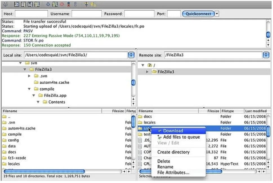273x183 pixels.
Task: Toggle the transfer queue display
Action: 37,4
